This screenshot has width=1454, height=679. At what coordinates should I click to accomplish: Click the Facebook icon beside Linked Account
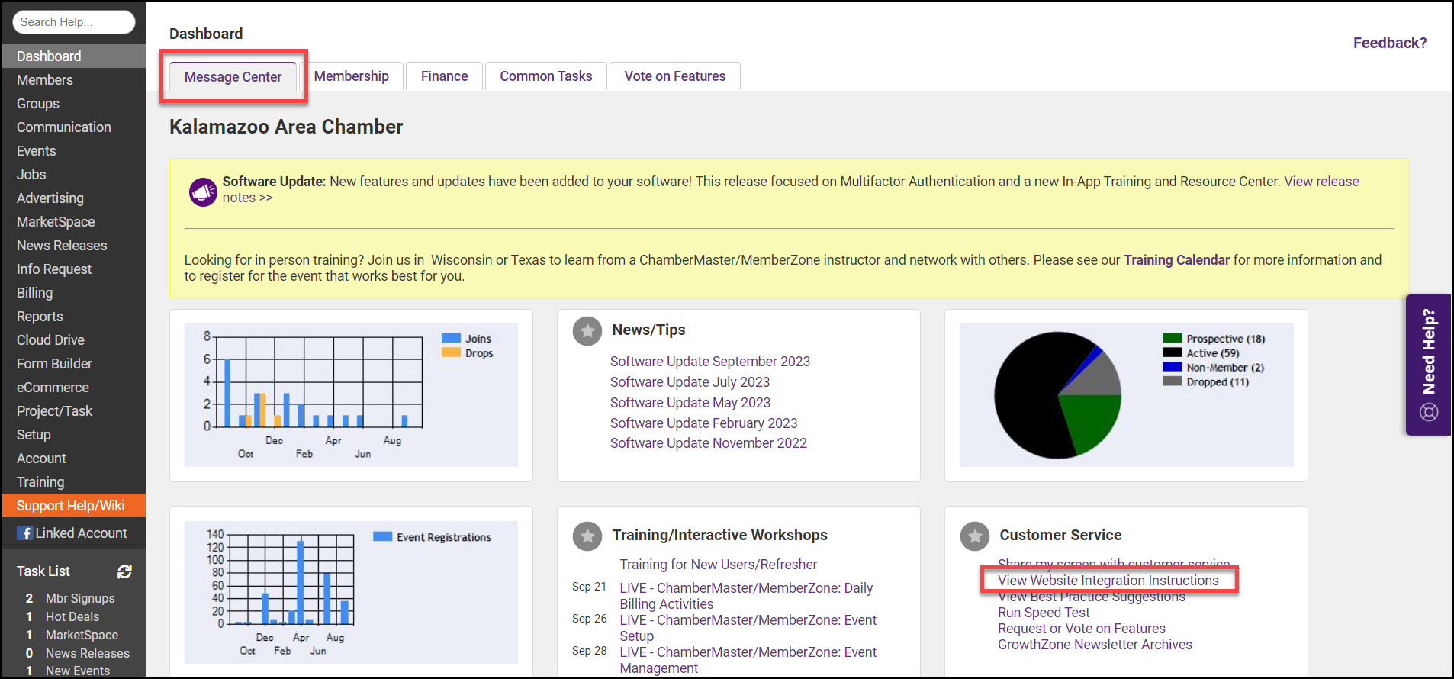coord(25,533)
